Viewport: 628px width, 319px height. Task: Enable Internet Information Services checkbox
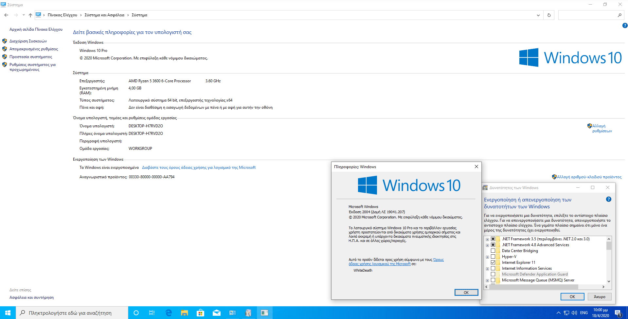(x=493, y=268)
